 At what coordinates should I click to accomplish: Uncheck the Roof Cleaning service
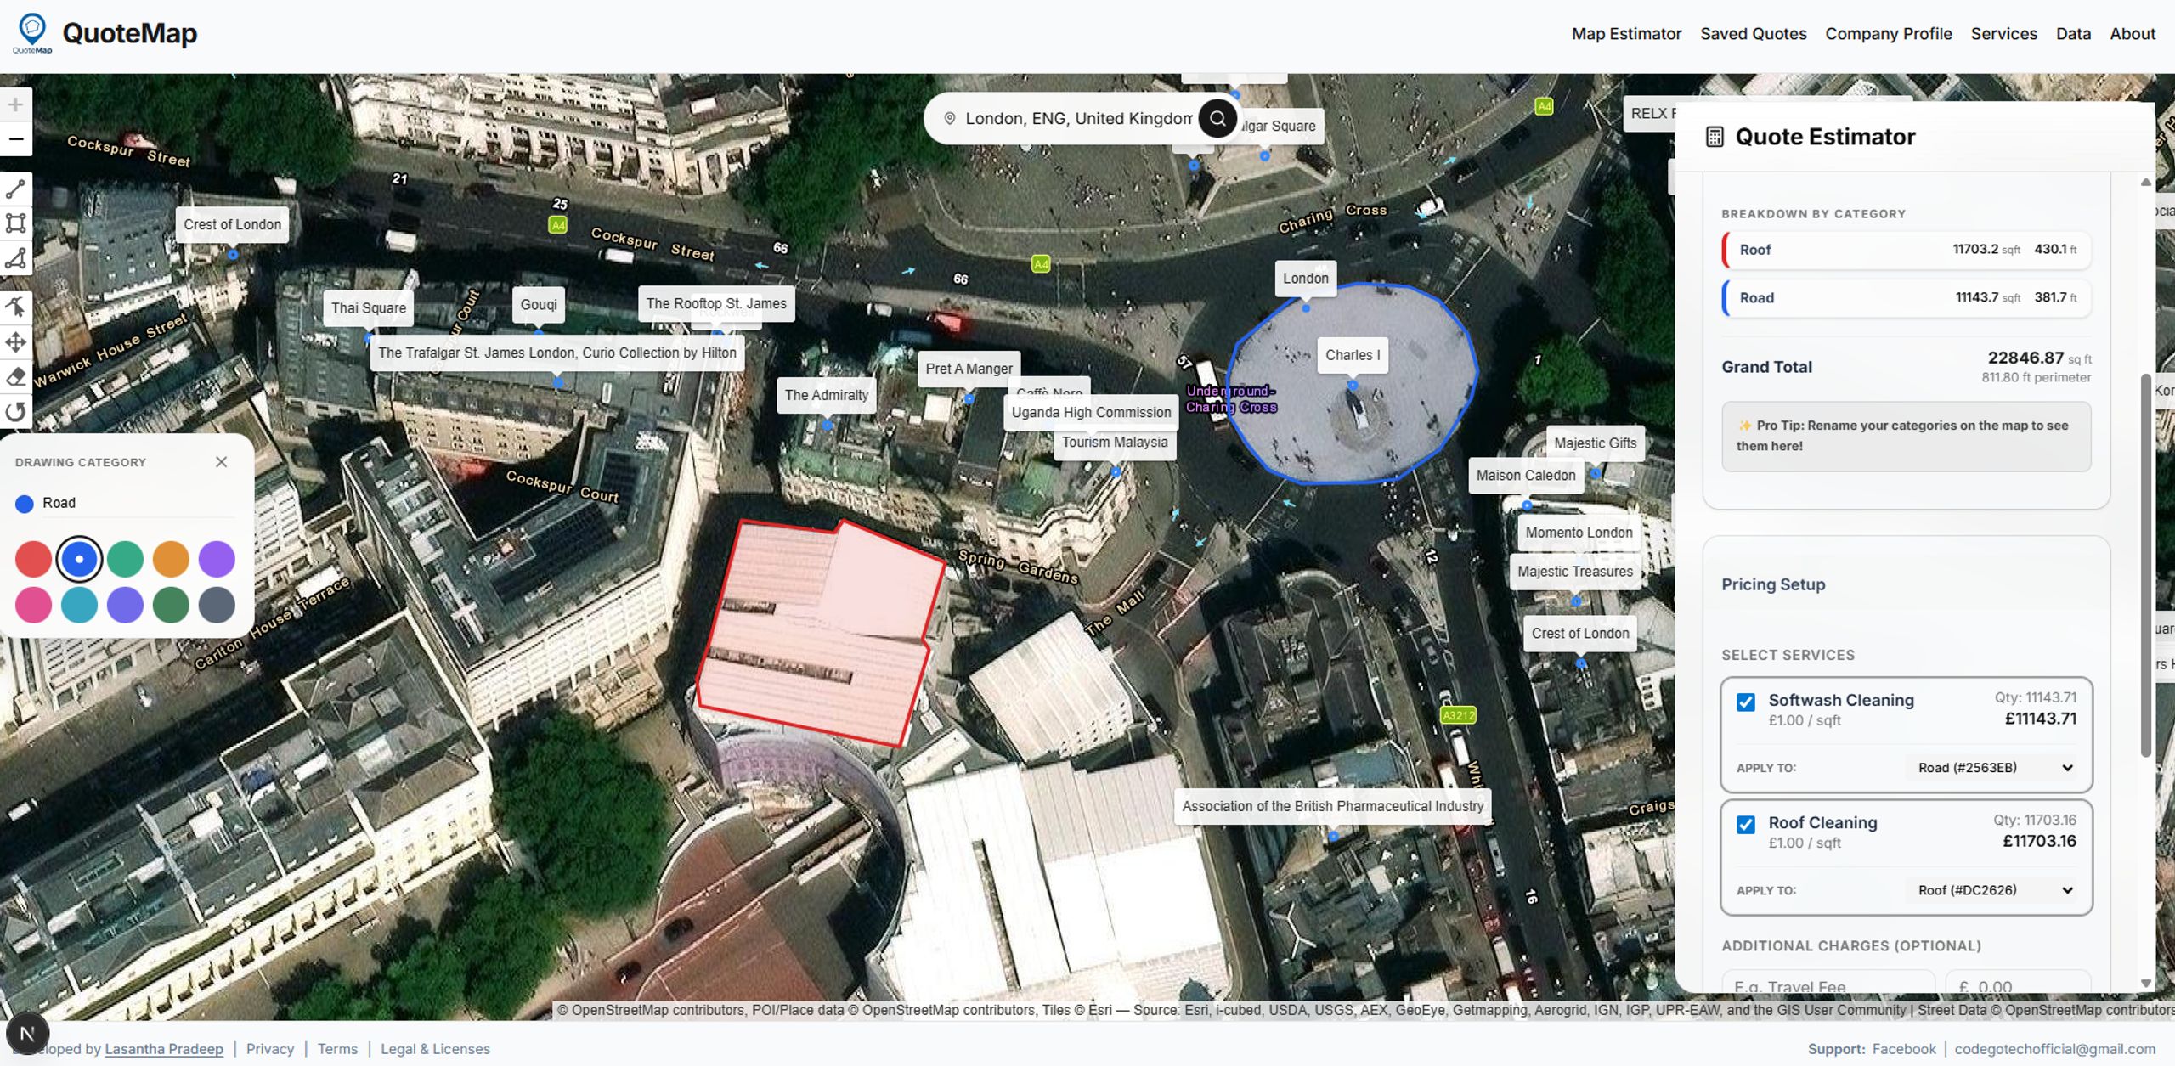pyautogui.click(x=1746, y=824)
